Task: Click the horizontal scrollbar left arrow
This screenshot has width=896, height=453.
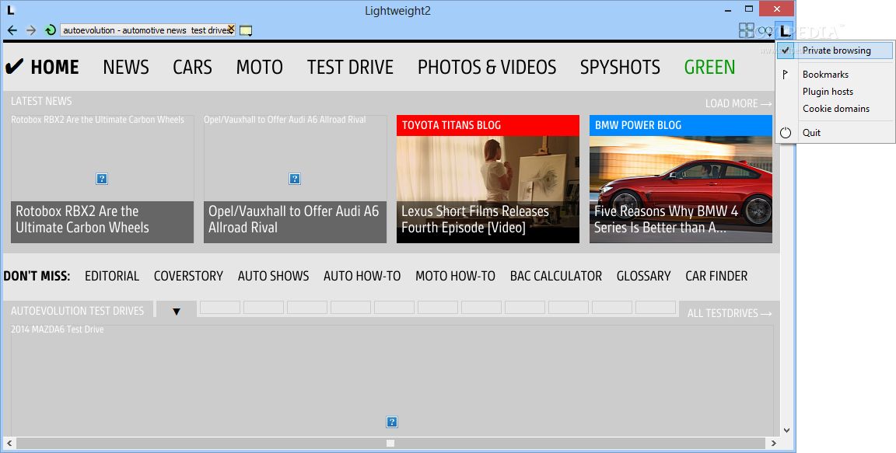Action: click(x=9, y=444)
